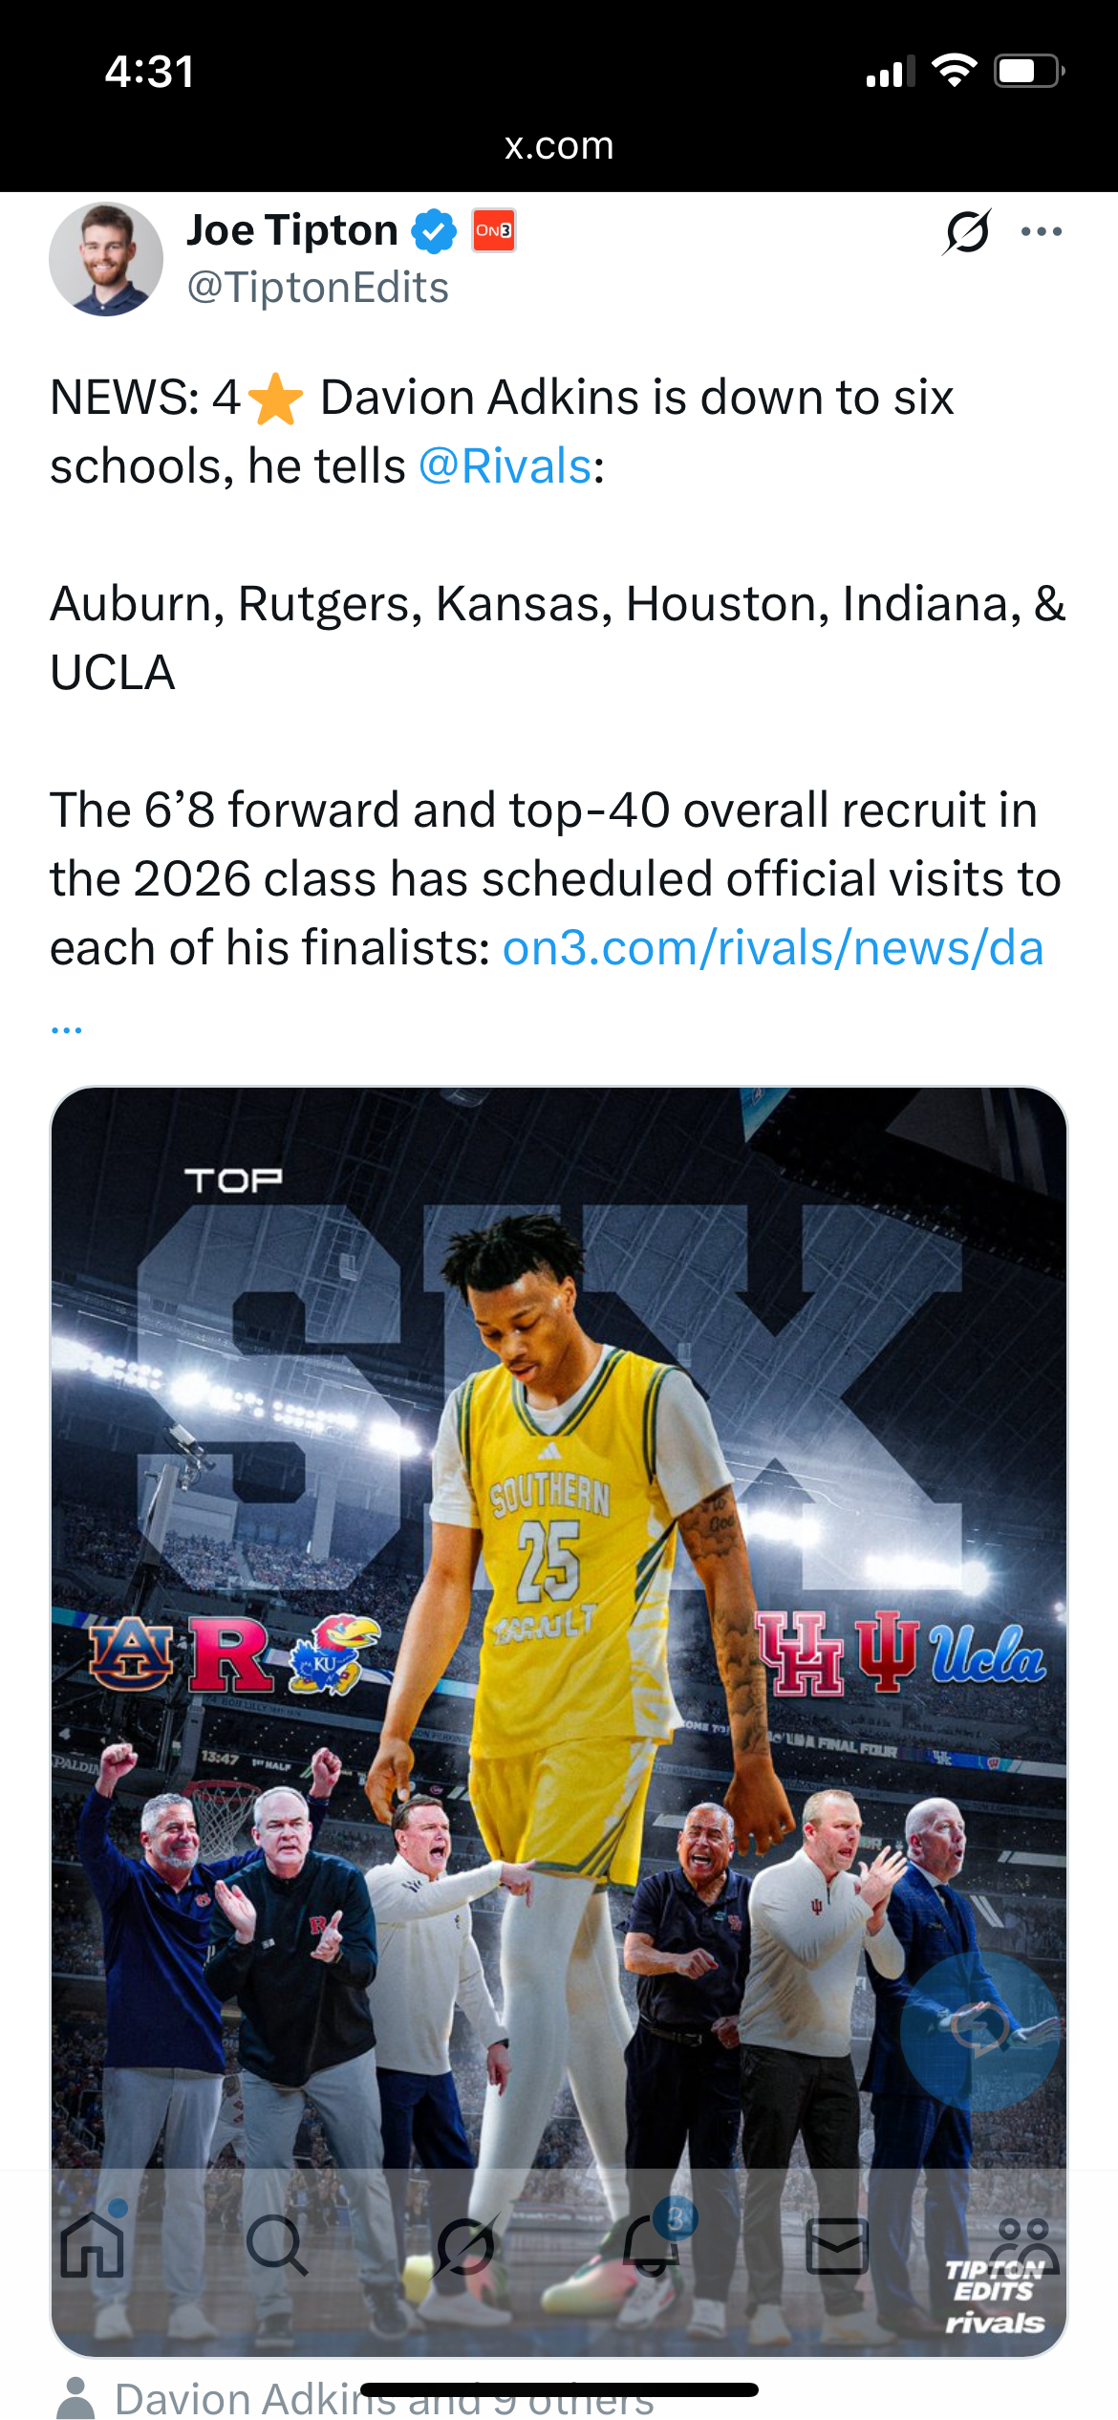Tap the Grok icon beside post header
This screenshot has width=1118, height=2420.
coord(967,231)
